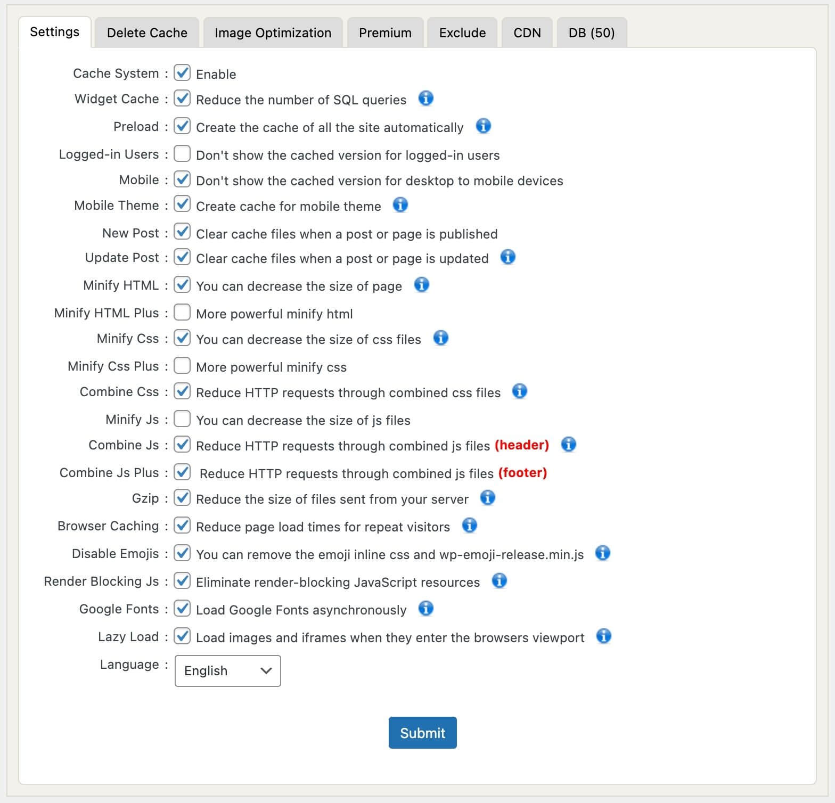Click "More powerful minify html" text

coord(274,314)
